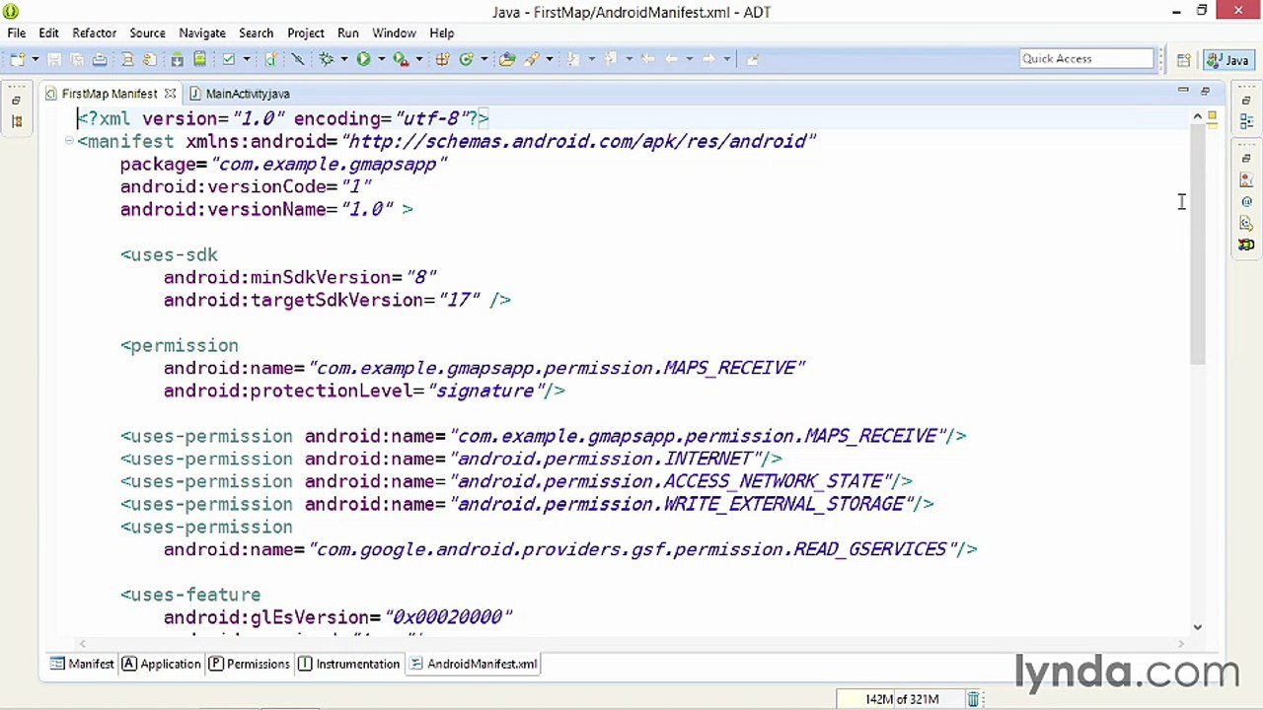This screenshot has height=710, width=1263.
Task: Show Package Explorer from left trim
Action: click(16, 120)
